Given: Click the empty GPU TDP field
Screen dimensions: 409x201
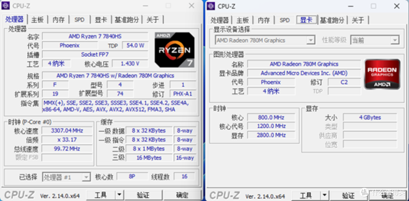Looking at the screenshot, I should [344, 91].
